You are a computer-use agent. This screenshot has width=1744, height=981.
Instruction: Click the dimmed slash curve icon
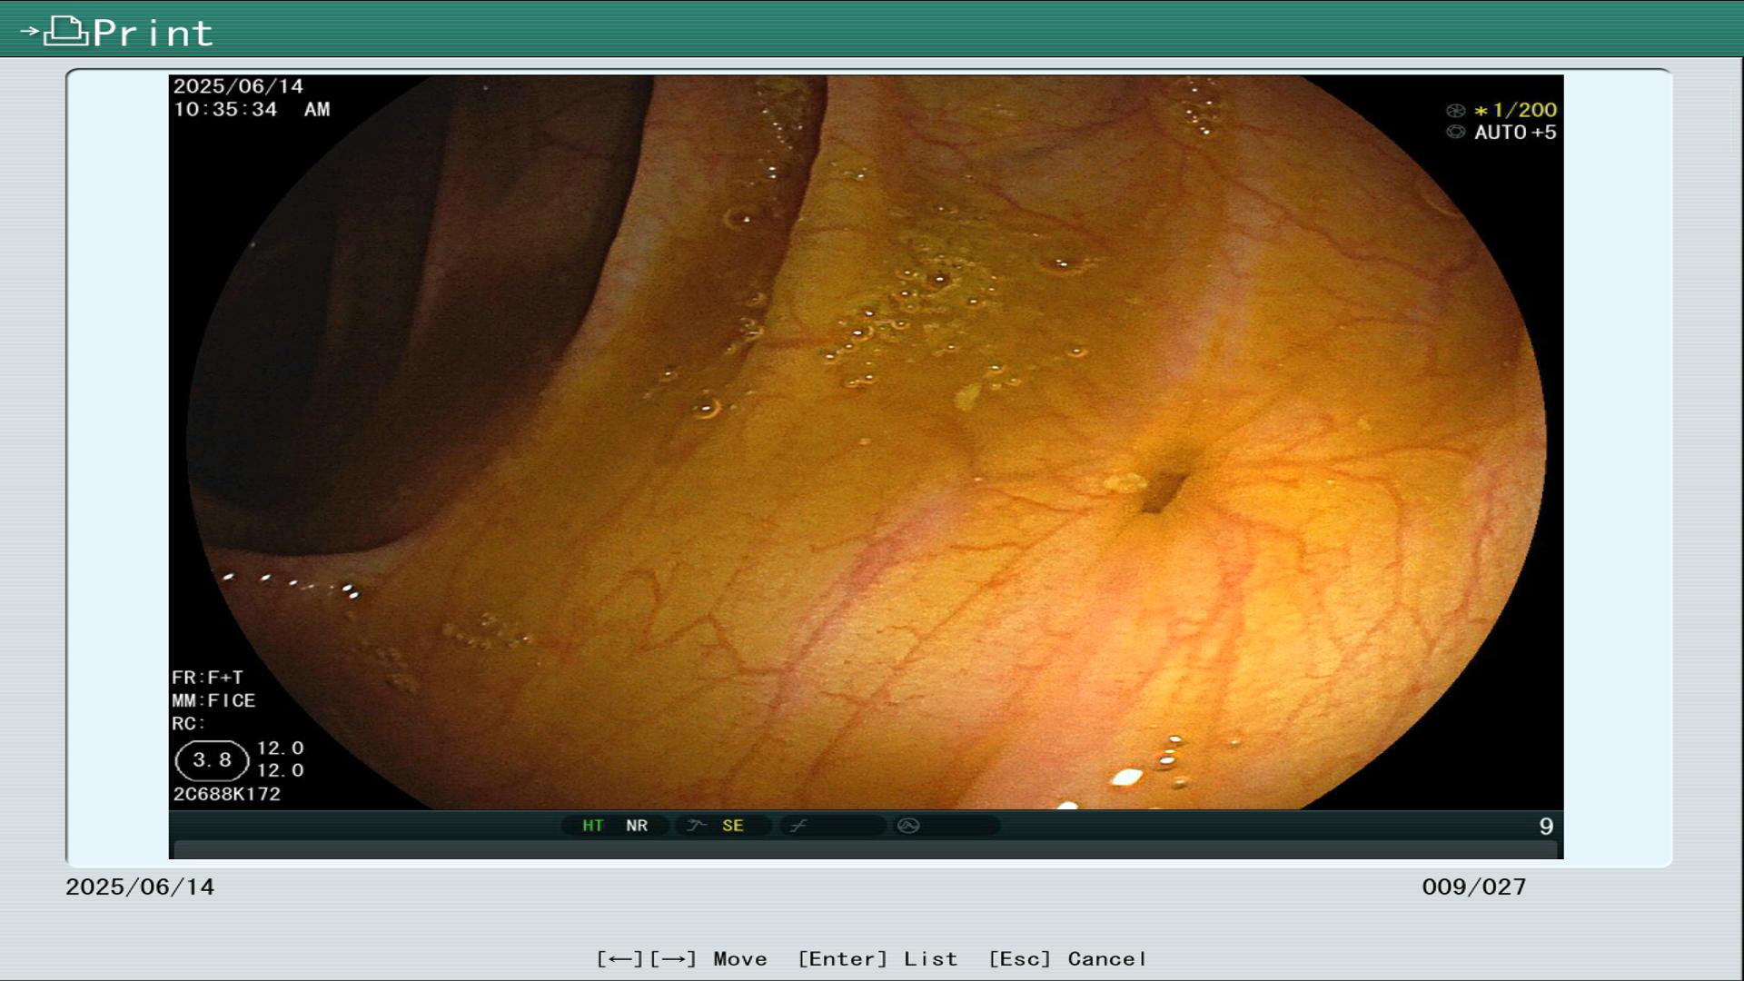point(798,826)
